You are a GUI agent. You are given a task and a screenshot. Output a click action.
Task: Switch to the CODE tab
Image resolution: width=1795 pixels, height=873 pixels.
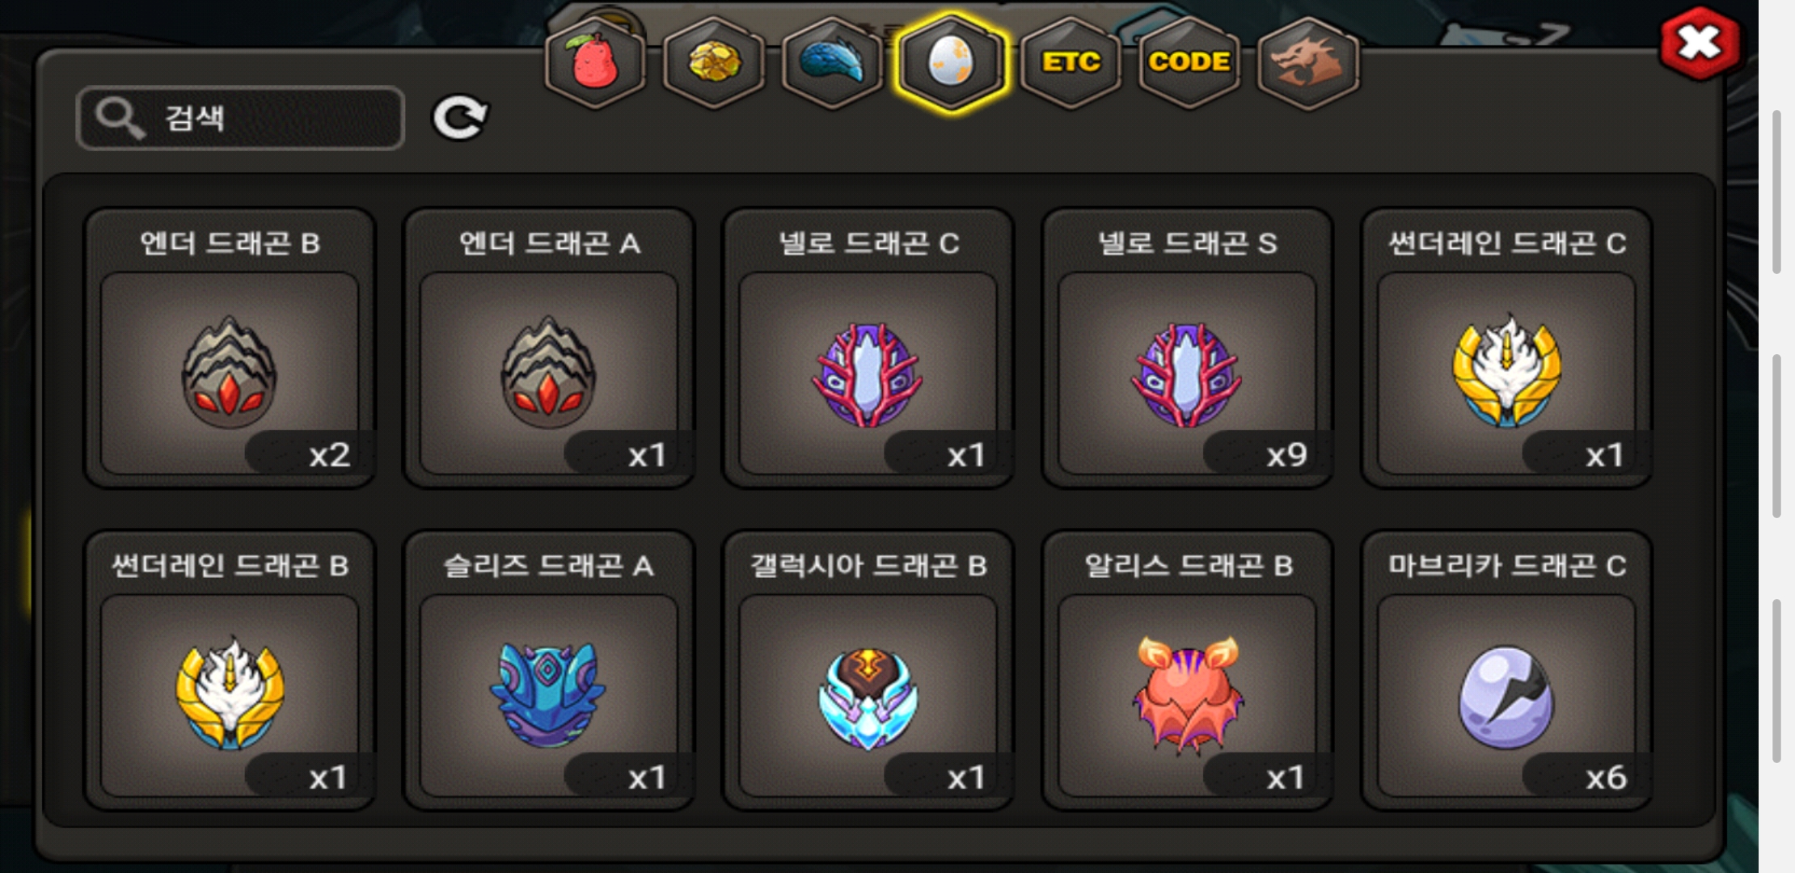click(1189, 62)
